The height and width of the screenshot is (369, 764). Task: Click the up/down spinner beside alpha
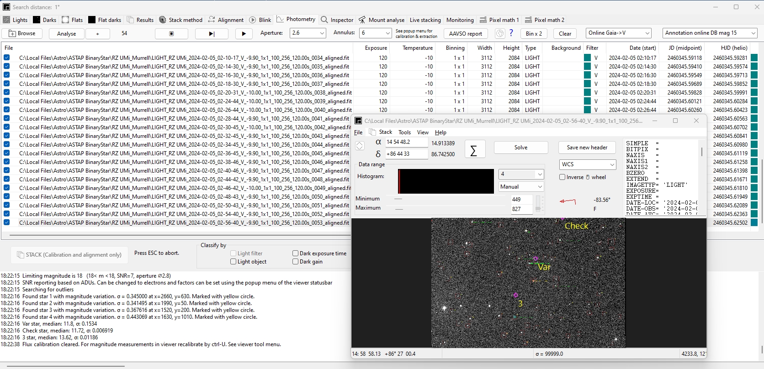click(360, 146)
